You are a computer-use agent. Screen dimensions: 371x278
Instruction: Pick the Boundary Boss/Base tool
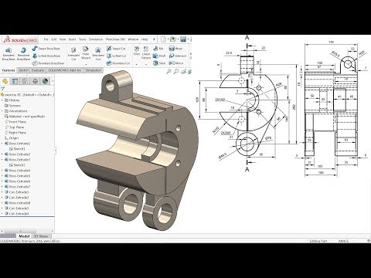tap(48, 63)
